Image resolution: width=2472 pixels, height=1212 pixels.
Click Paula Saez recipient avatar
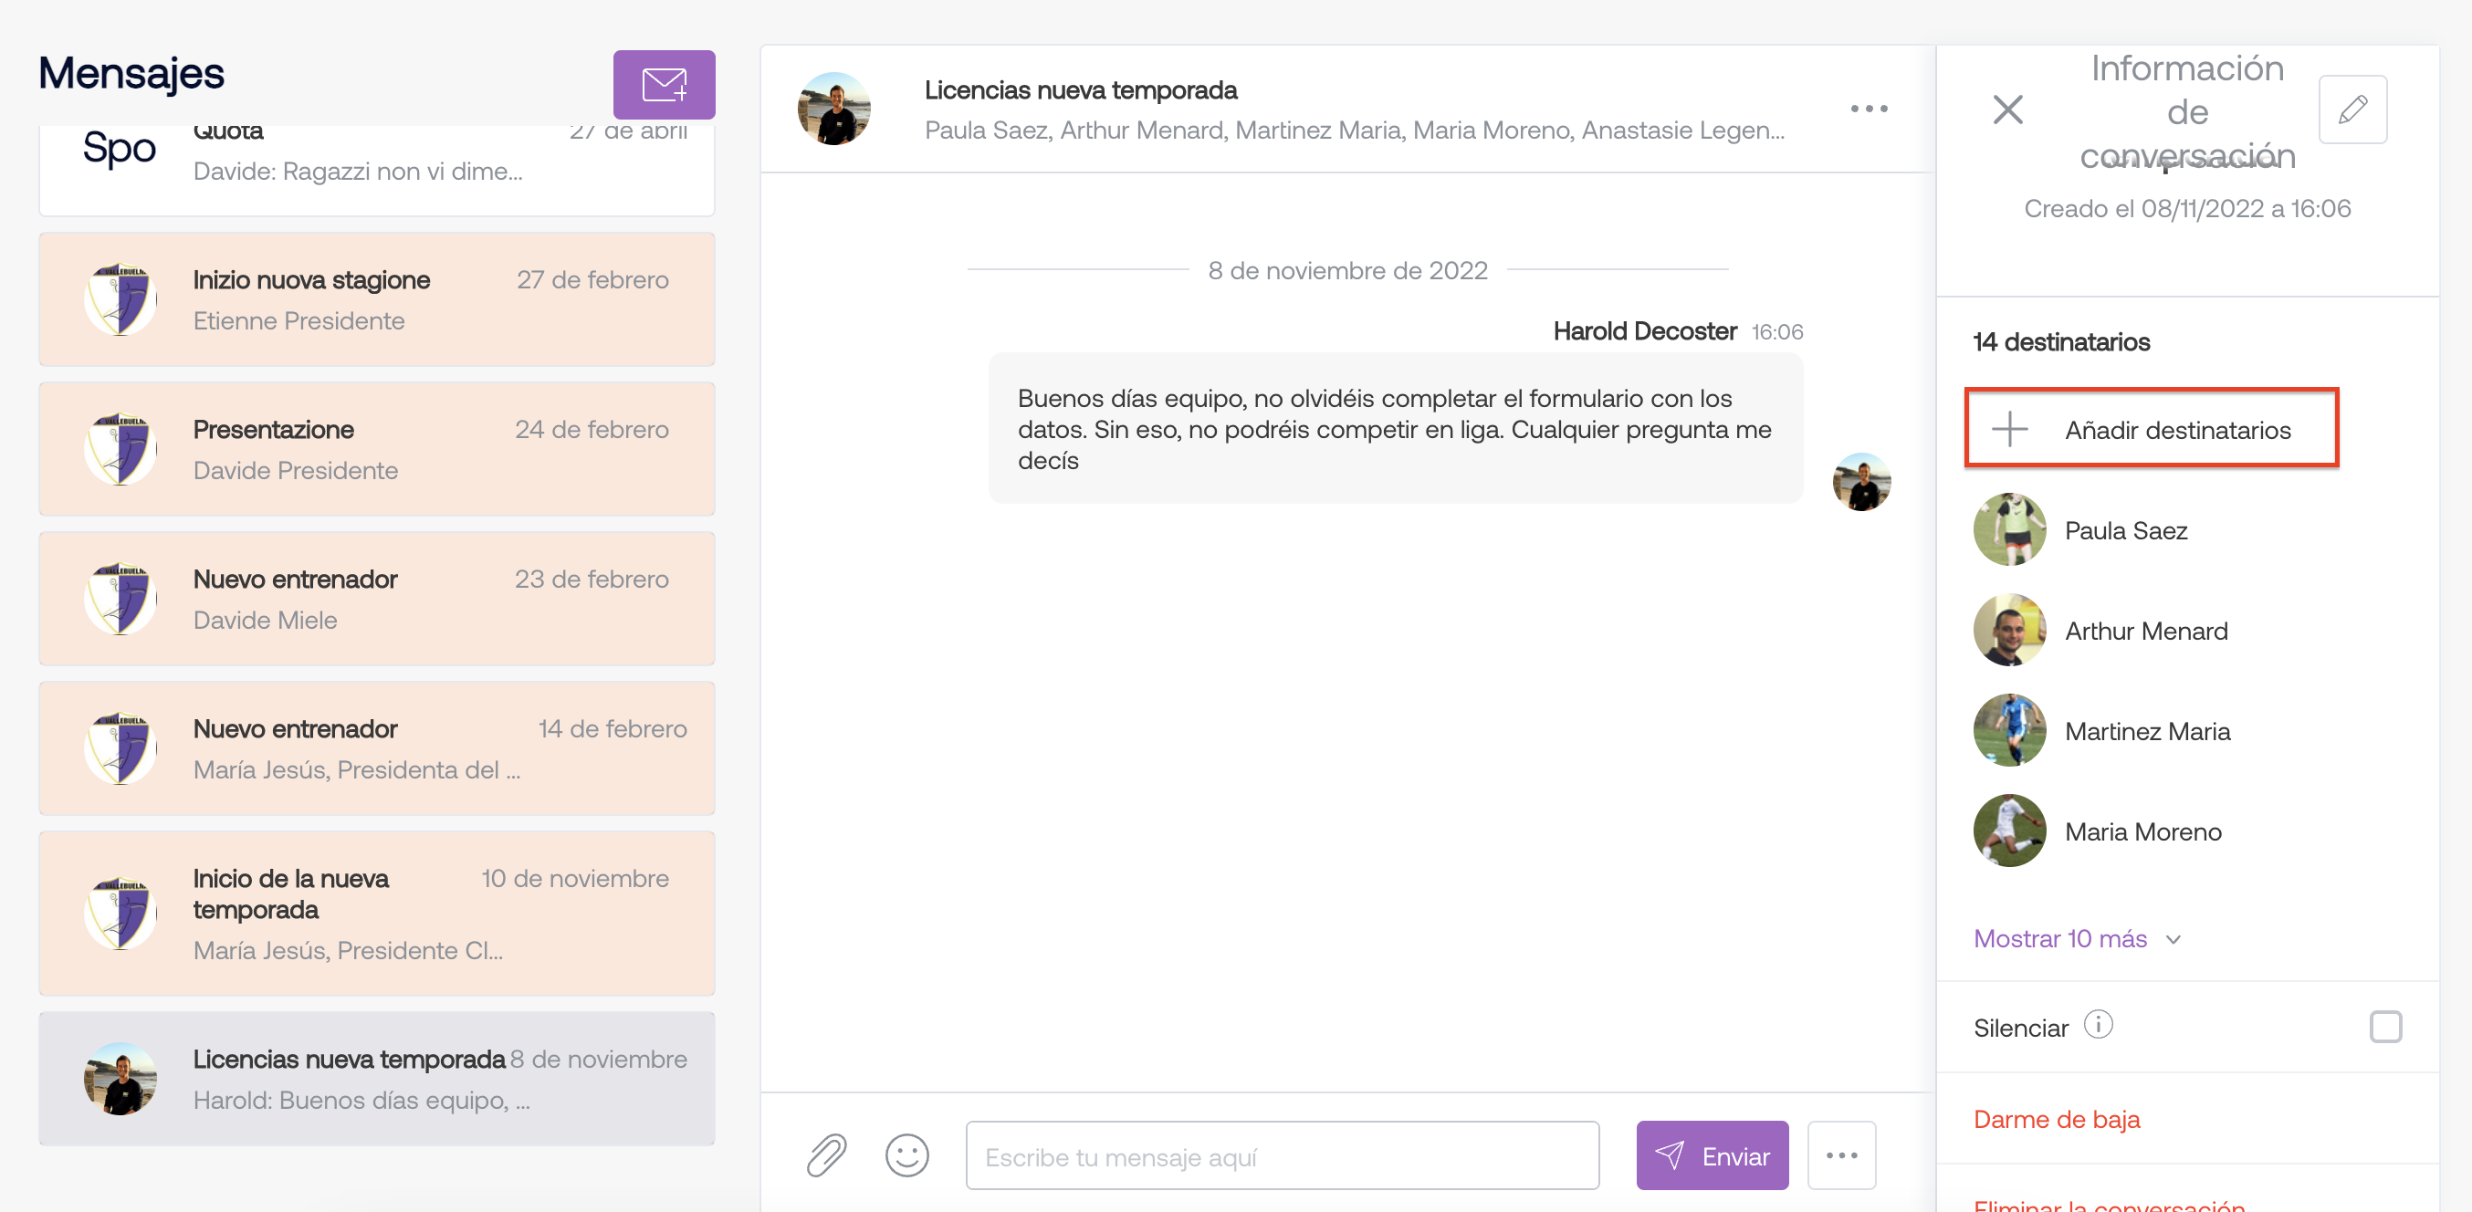click(2008, 529)
